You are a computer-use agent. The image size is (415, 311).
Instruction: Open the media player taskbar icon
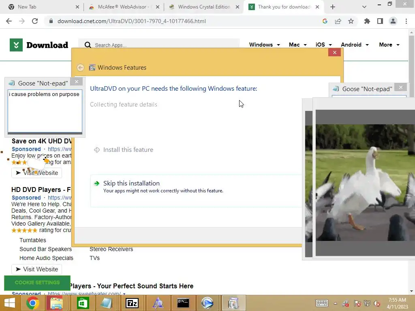point(207,303)
